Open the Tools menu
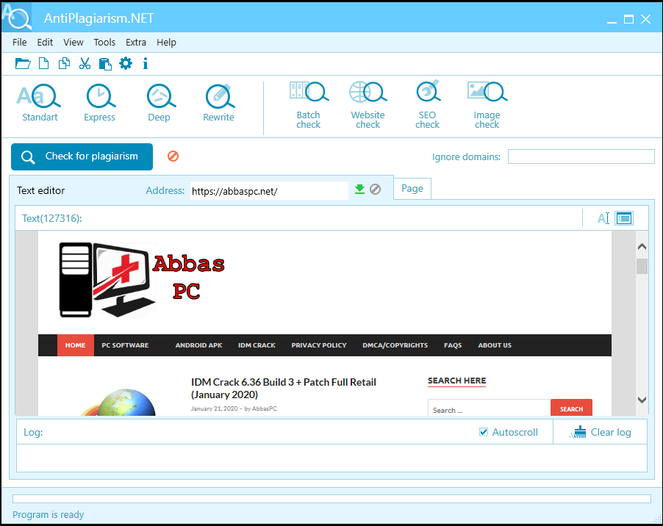This screenshot has height=526, width=663. tap(104, 43)
